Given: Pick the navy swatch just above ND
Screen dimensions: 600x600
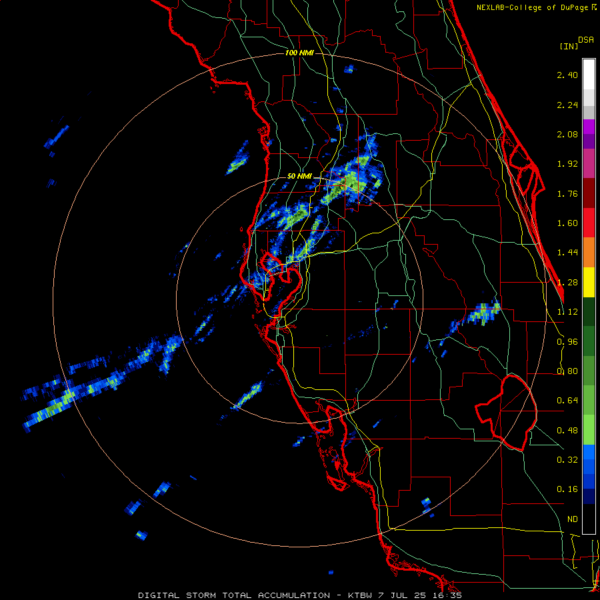Looking at the screenshot, I should (589, 496).
